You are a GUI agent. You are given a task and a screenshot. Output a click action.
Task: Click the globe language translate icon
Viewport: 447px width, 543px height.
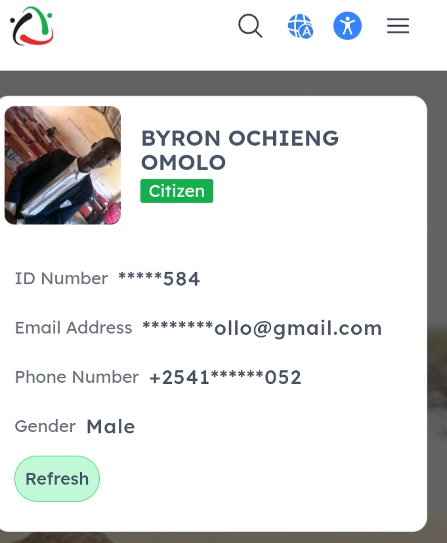[300, 26]
